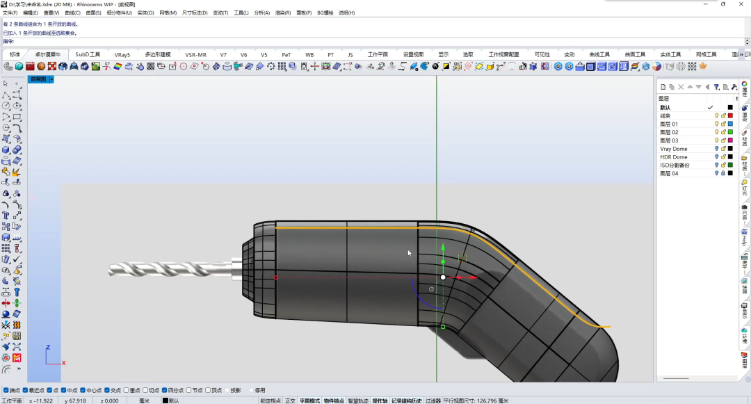Viewport: 751px width, 404px height.
Task: Switch to the SubD工具 toolbar tab
Action: tap(88, 54)
